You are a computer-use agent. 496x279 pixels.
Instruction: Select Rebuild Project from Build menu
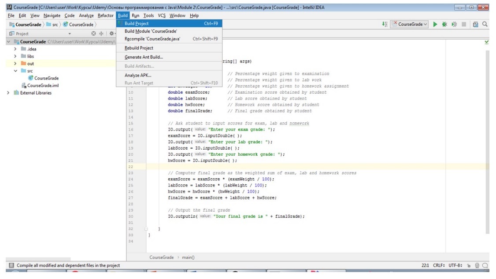click(x=139, y=48)
